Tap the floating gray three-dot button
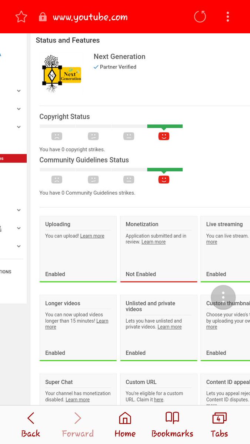 pyautogui.click(x=223, y=297)
